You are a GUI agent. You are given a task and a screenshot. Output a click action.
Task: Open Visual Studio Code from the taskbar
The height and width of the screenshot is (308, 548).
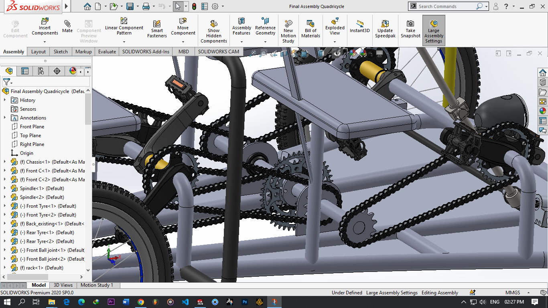pyautogui.click(x=185, y=302)
